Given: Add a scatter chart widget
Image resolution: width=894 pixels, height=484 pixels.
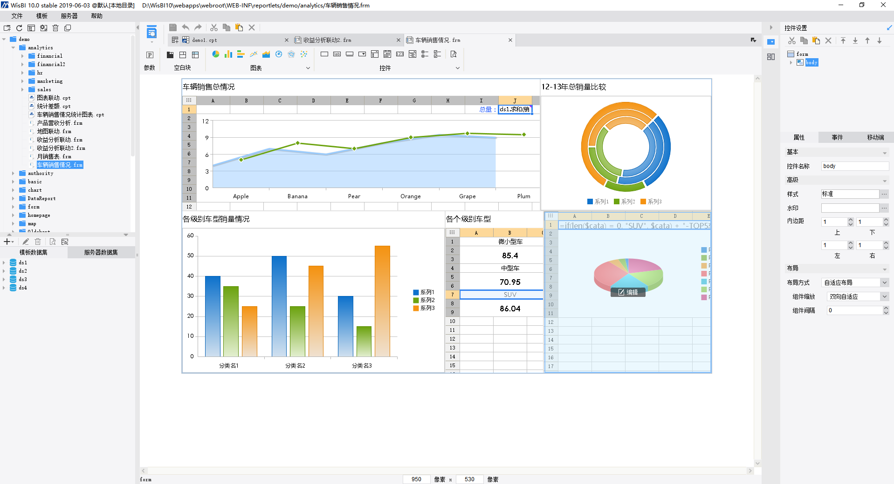Looking at the screenshot, I should (304, 54).
